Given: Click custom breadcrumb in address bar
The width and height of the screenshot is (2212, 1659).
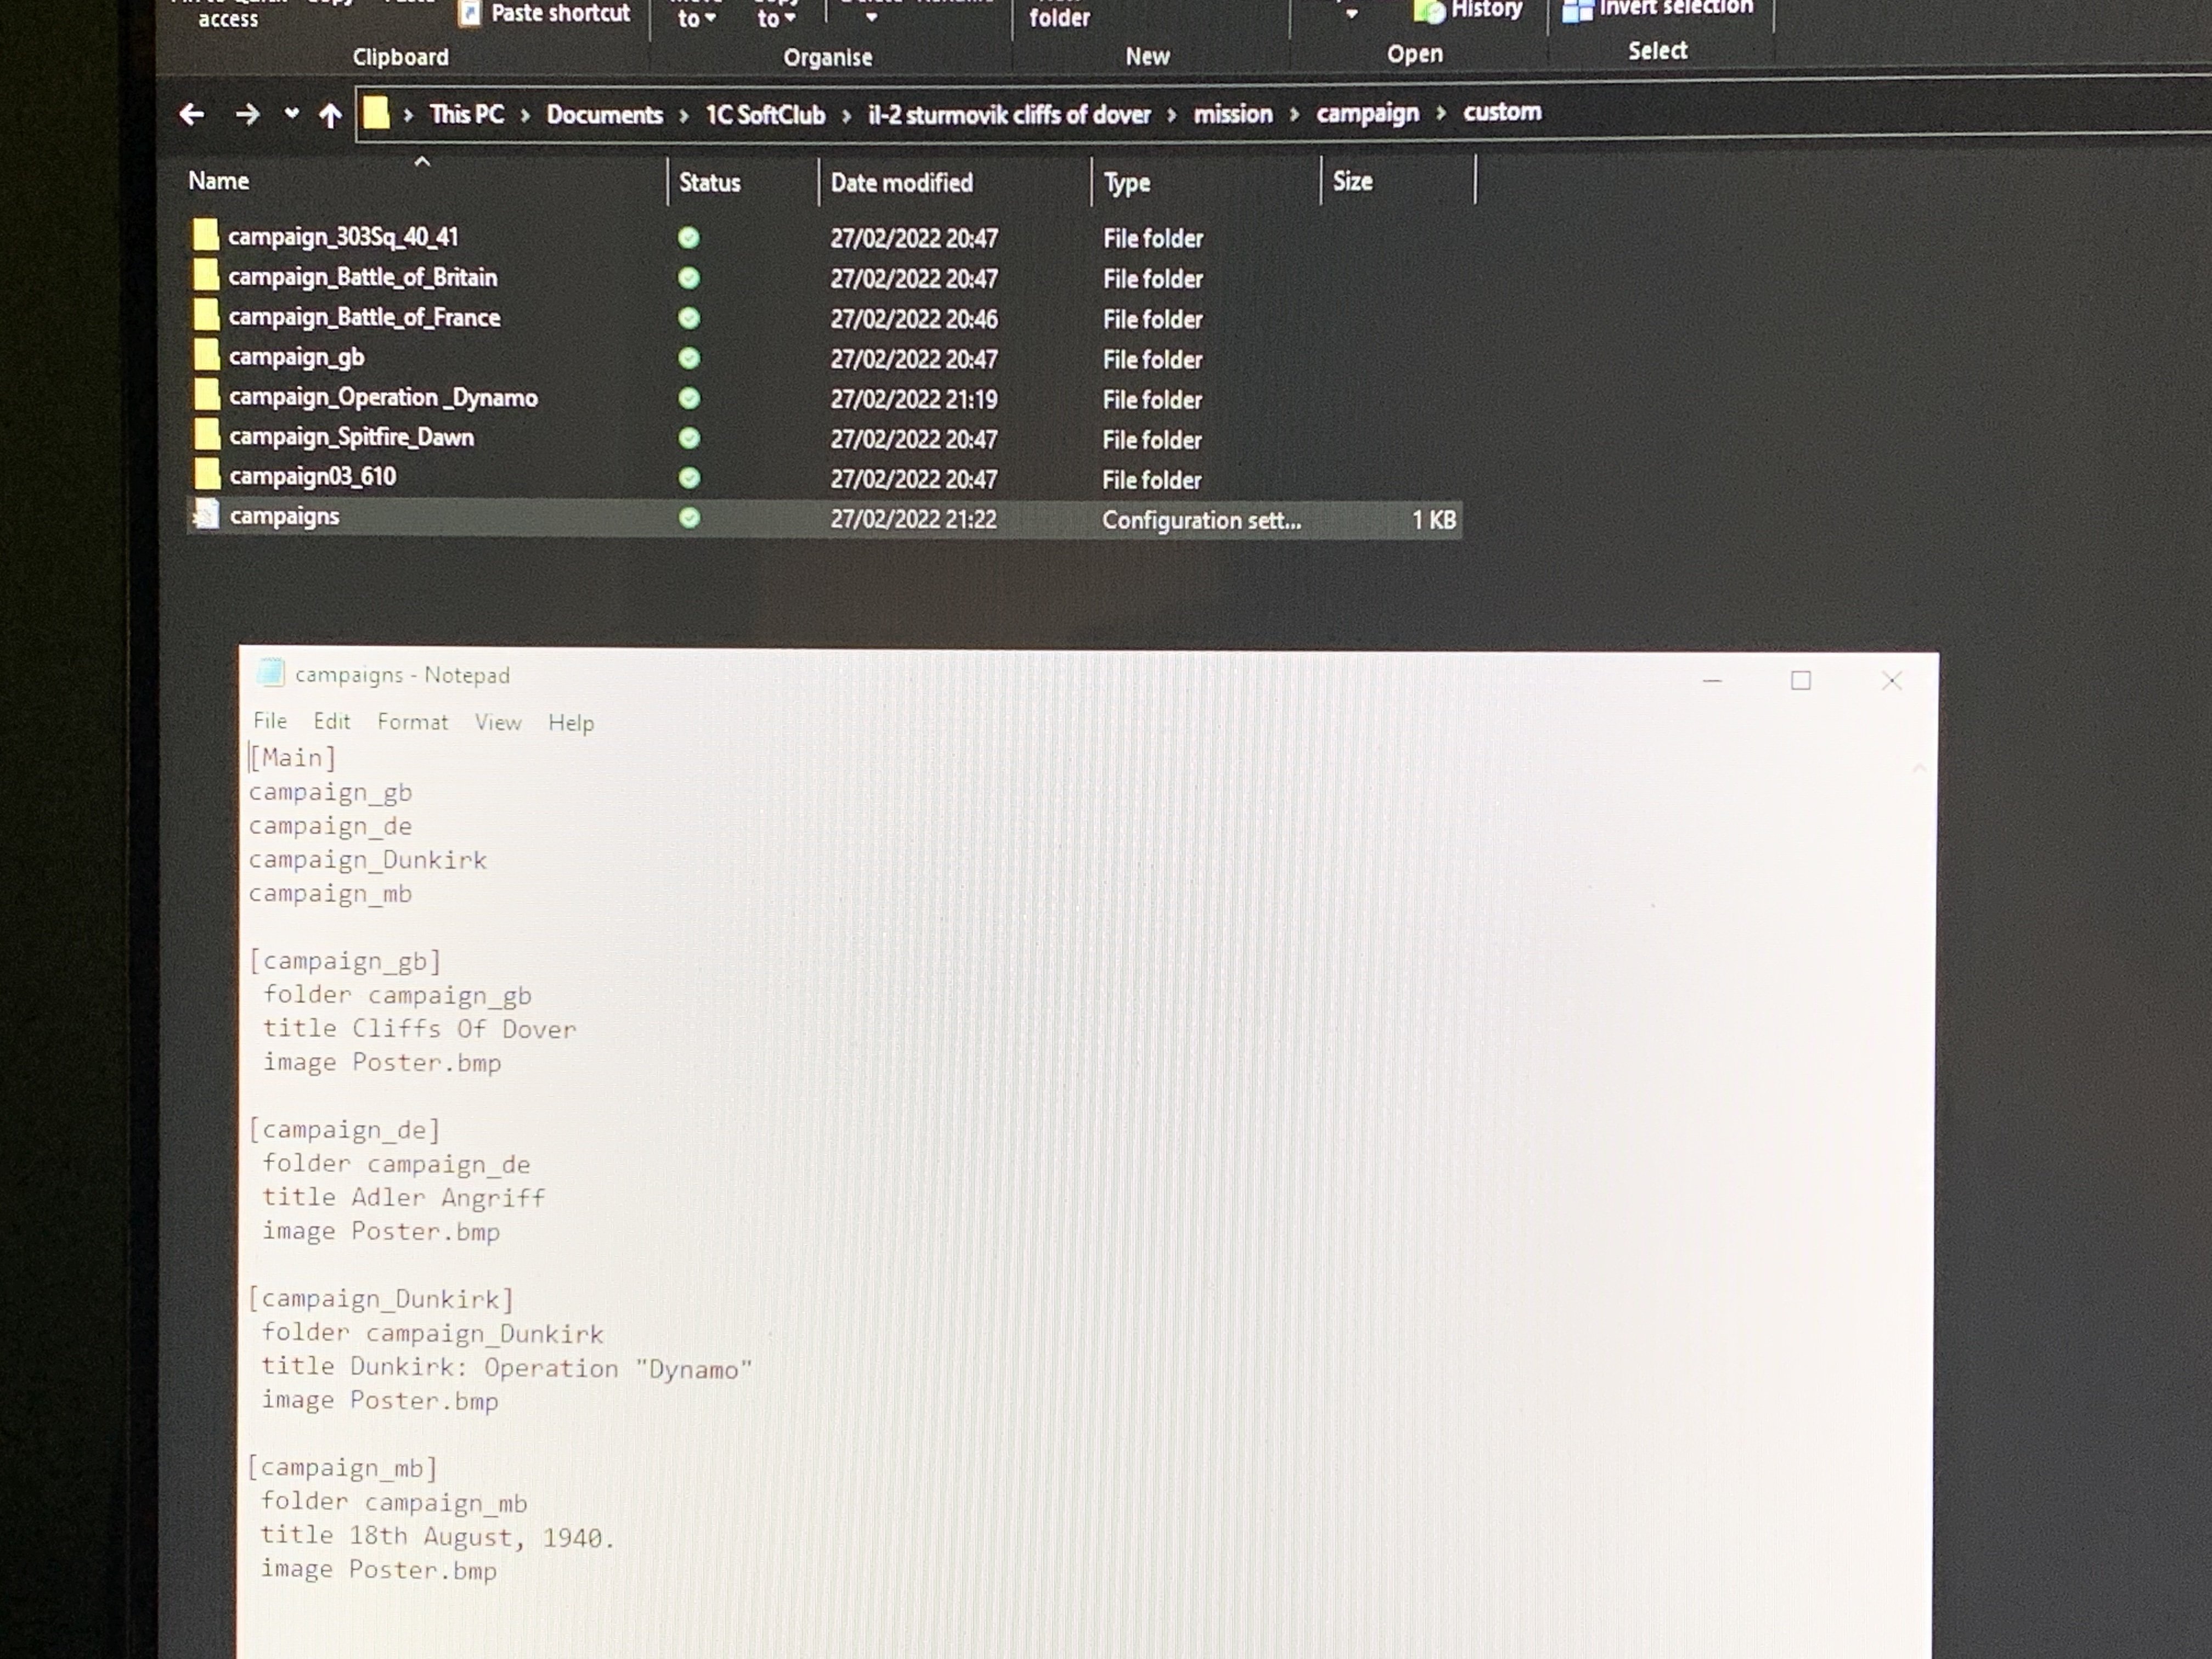Looking at the screenshot, I should 1502,111.
